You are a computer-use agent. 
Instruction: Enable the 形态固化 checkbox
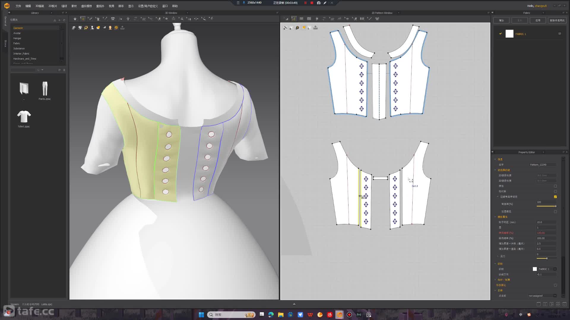point(555,285)
